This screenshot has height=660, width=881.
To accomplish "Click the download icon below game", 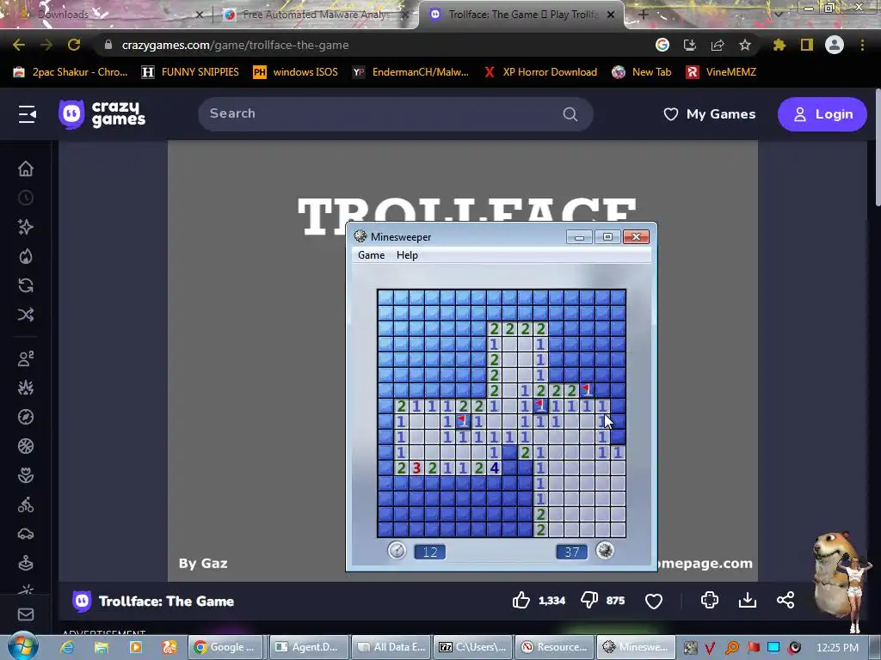I will tap(748, 600).
